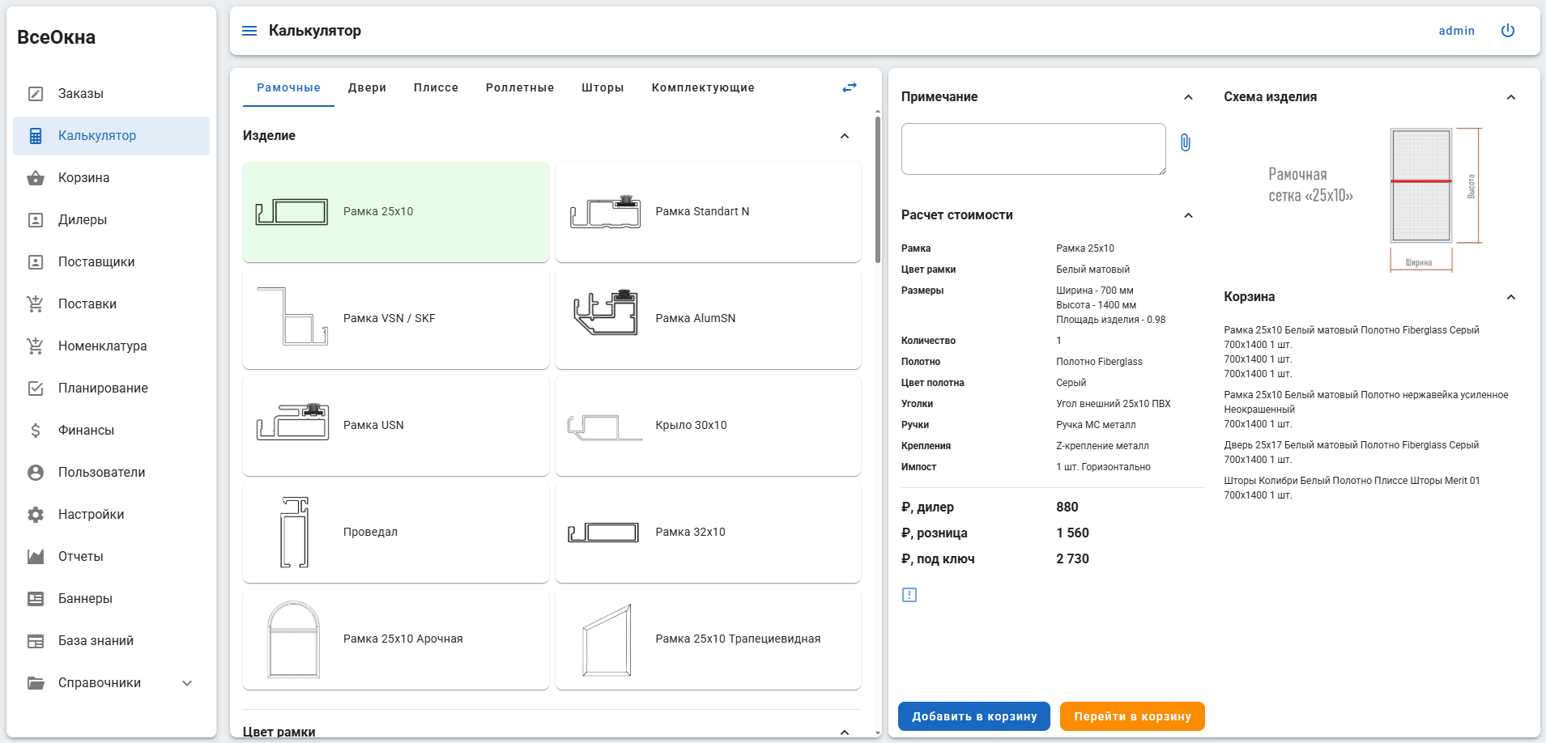Switch to Плиссе tab

point(436,87)
